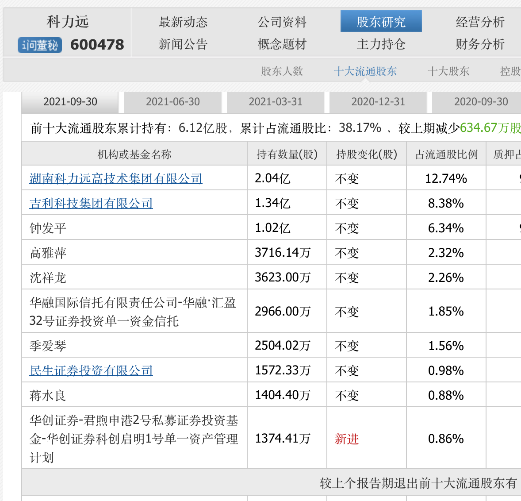Click the 1374.41万 holding value
Screen dimensions: 521x501
coord(283,439)
